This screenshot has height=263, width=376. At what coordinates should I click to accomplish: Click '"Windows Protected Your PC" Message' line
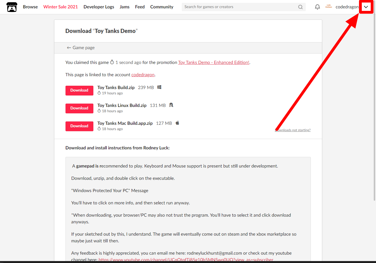point(110,191)
